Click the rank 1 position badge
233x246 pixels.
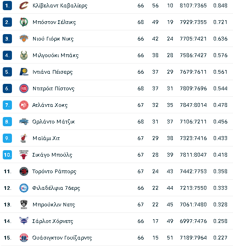pyautogui.click(x=7, y=6)
